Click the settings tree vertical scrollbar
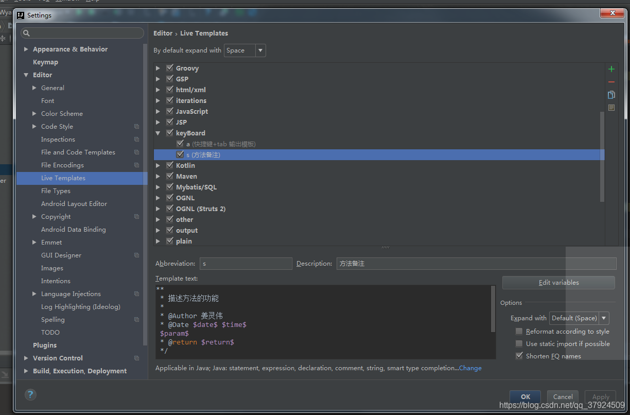This screenshot has height=415, width=630. pyautogui.click(x=145, y=195)
